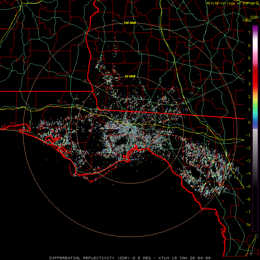This screenshot has width=260, height=260.
Task: Click the -4 dB scale label
Action: pyautogui.click(x=248, y=174)
